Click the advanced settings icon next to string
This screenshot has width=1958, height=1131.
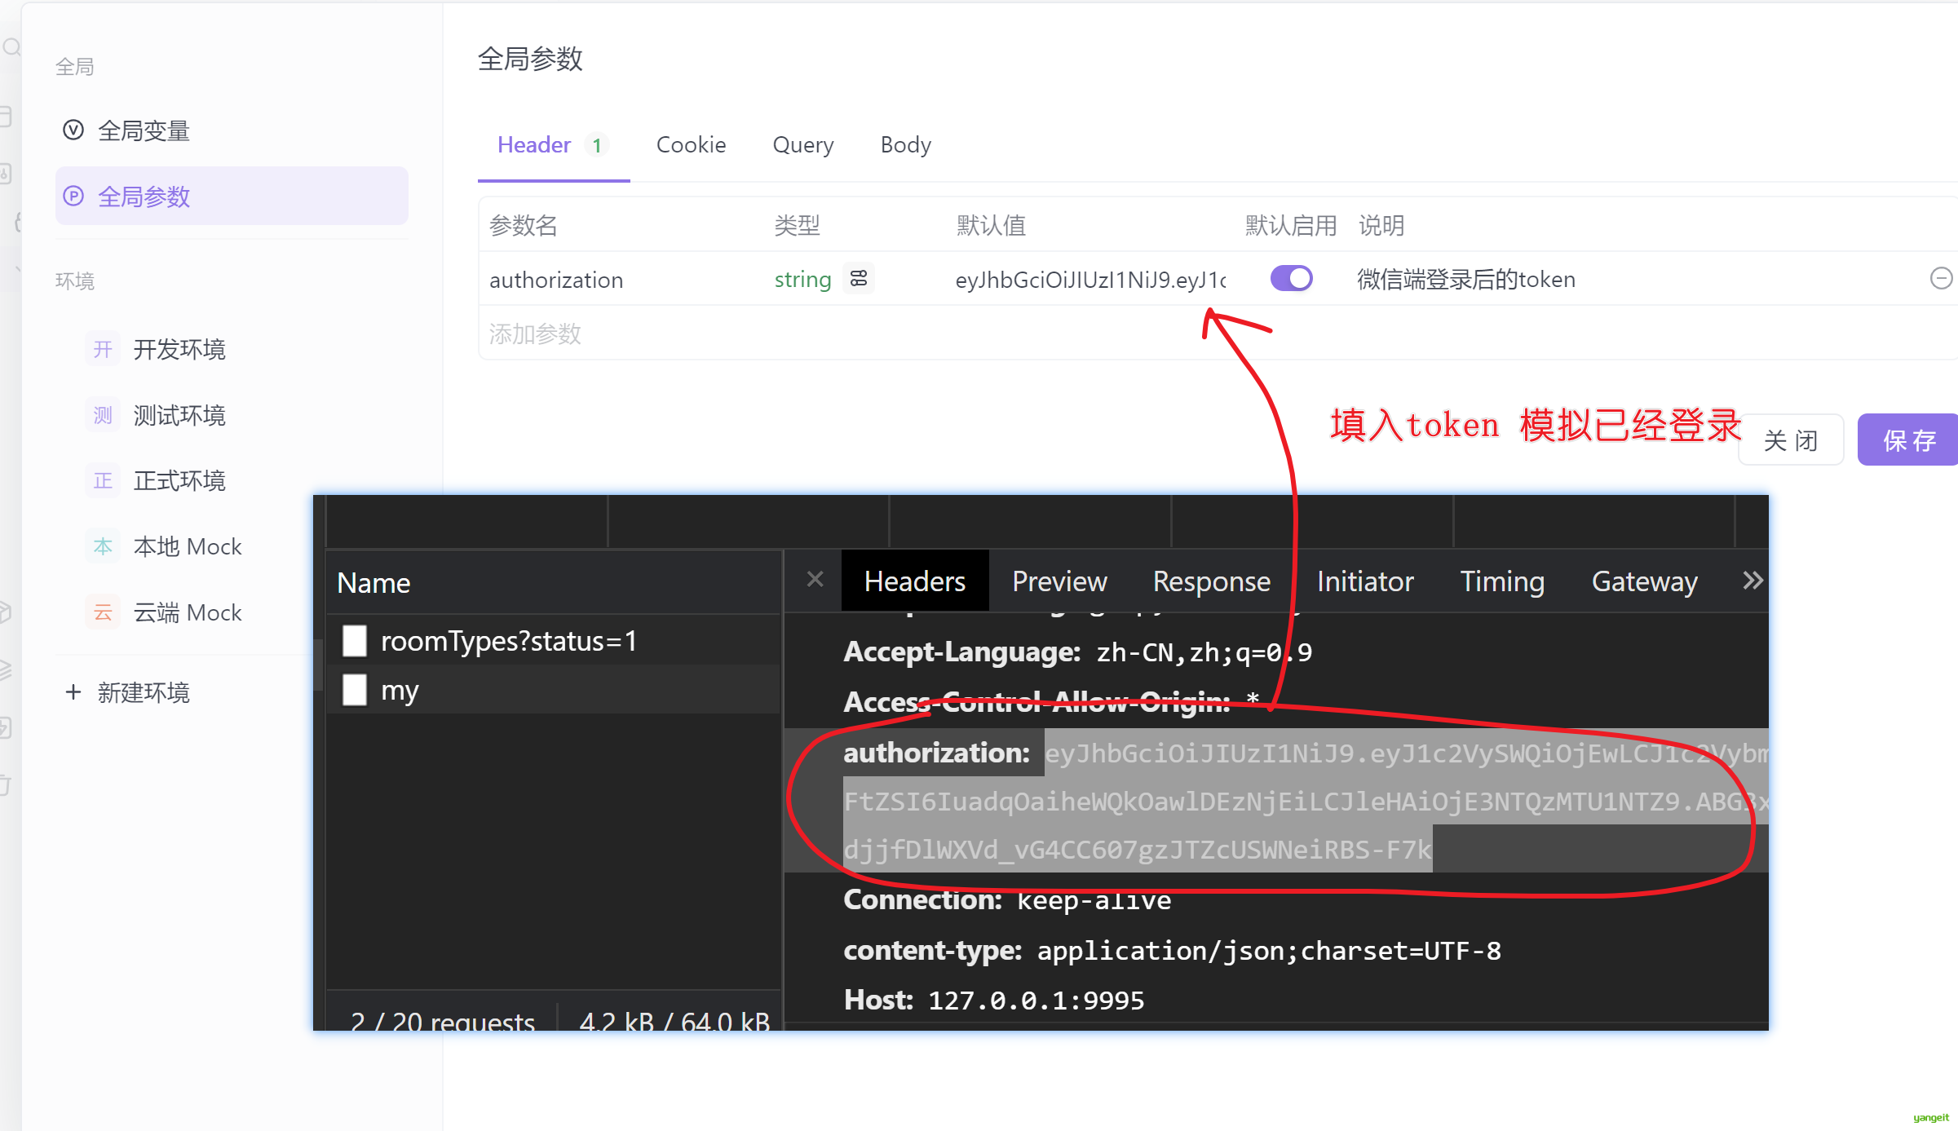tap(859, 279)
